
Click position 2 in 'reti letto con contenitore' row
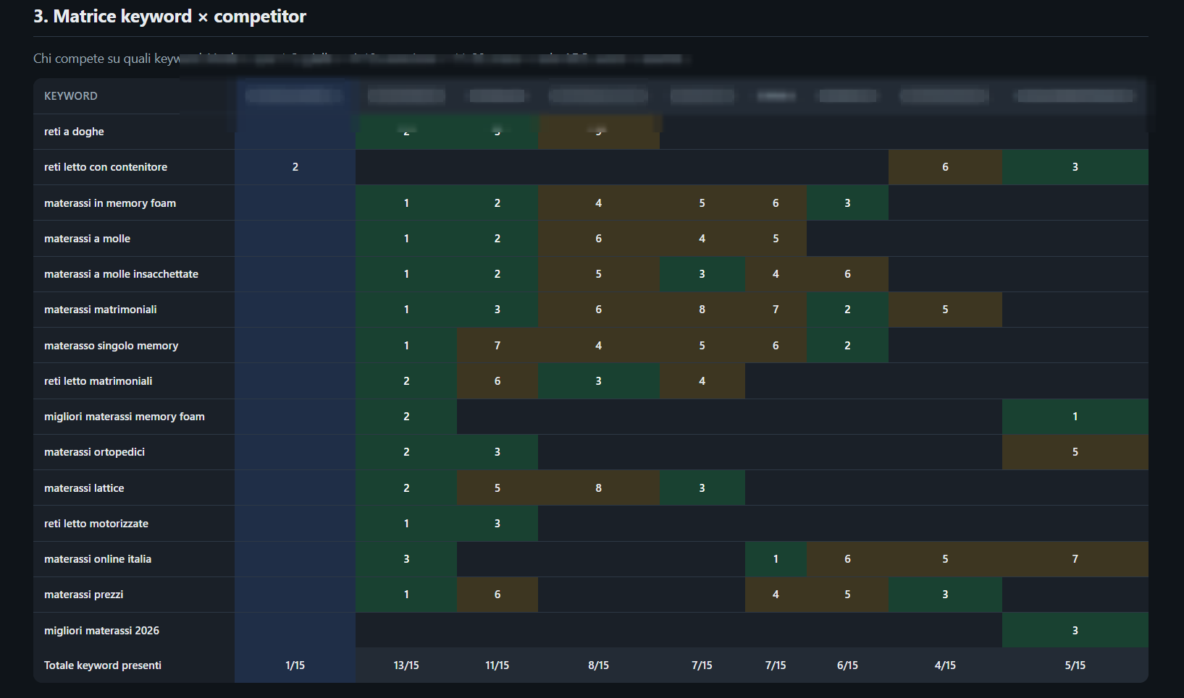(295, 167)
